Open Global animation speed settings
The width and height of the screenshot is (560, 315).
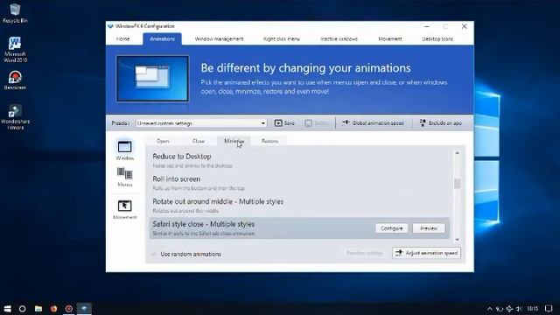(x=373, y=123)
